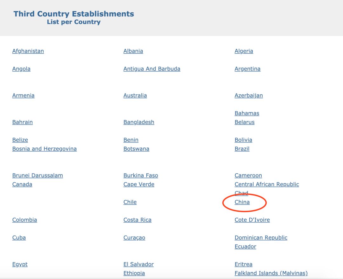Open the Antigua And Barbuda link

click(x=151, y=69)
